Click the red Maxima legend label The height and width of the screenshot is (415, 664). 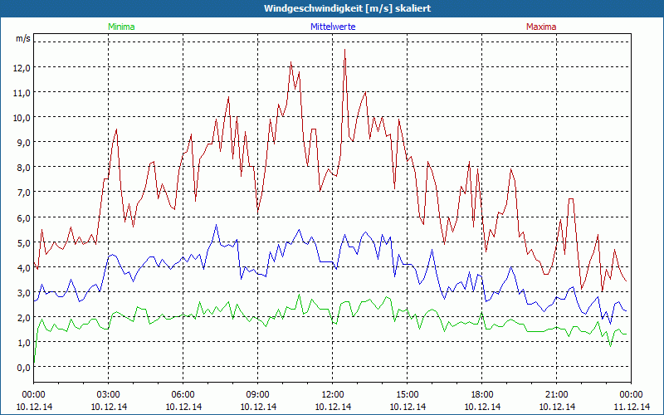tap(541, 27)
